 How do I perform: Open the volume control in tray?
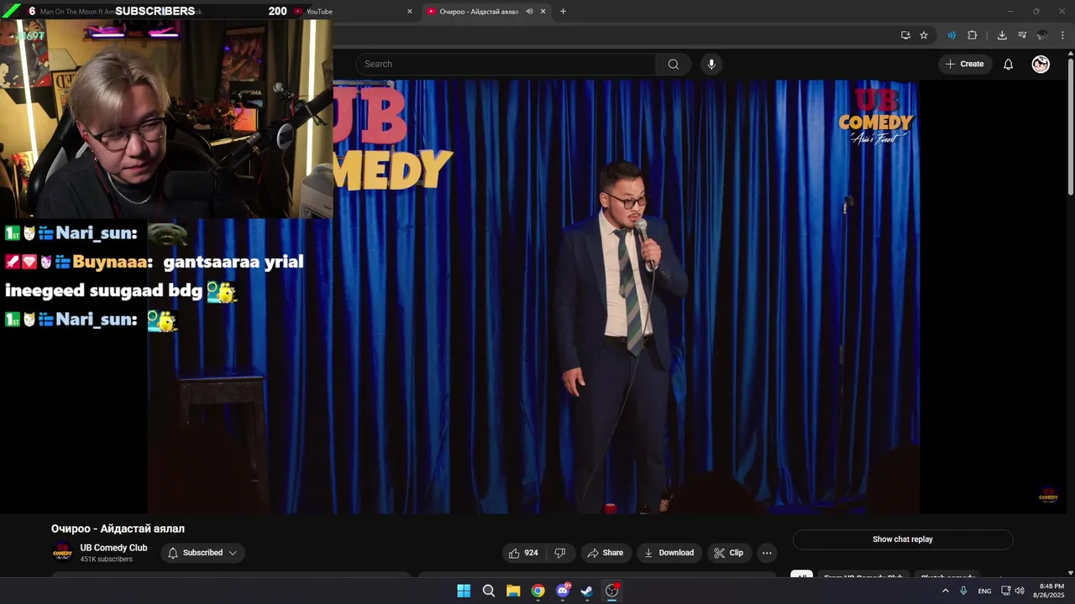point(1020,591)
